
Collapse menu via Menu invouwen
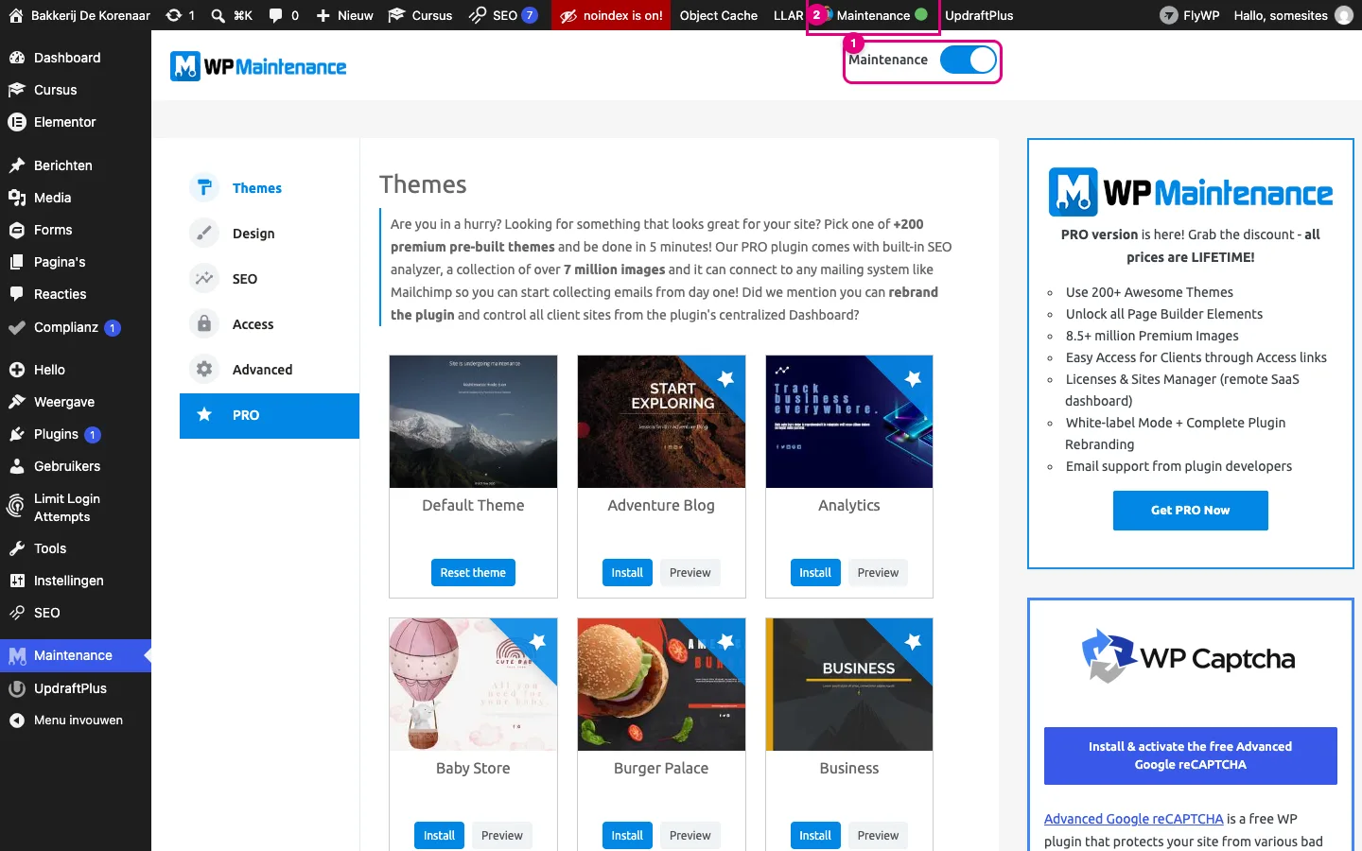point(76,721)
